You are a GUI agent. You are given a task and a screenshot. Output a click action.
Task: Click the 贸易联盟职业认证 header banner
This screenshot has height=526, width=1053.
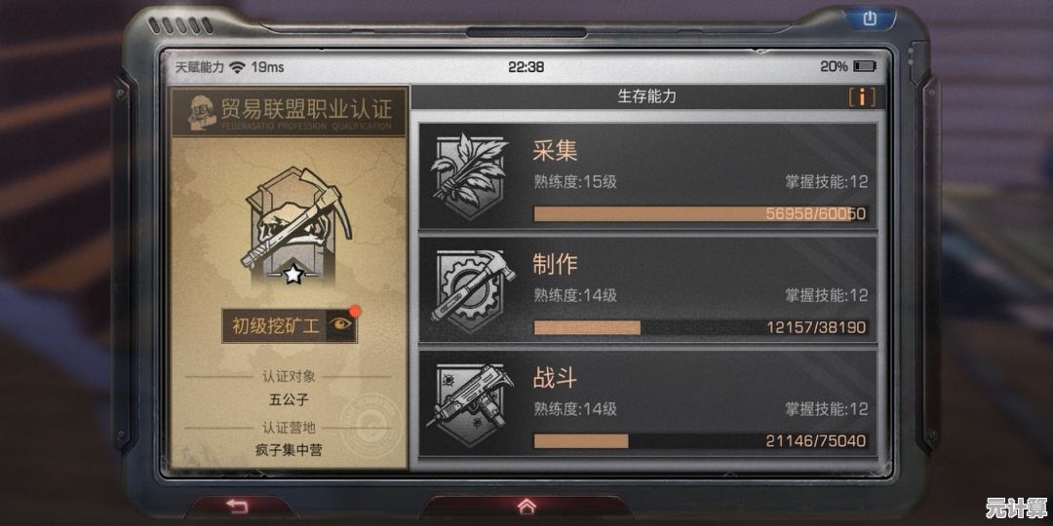(289, 111)
